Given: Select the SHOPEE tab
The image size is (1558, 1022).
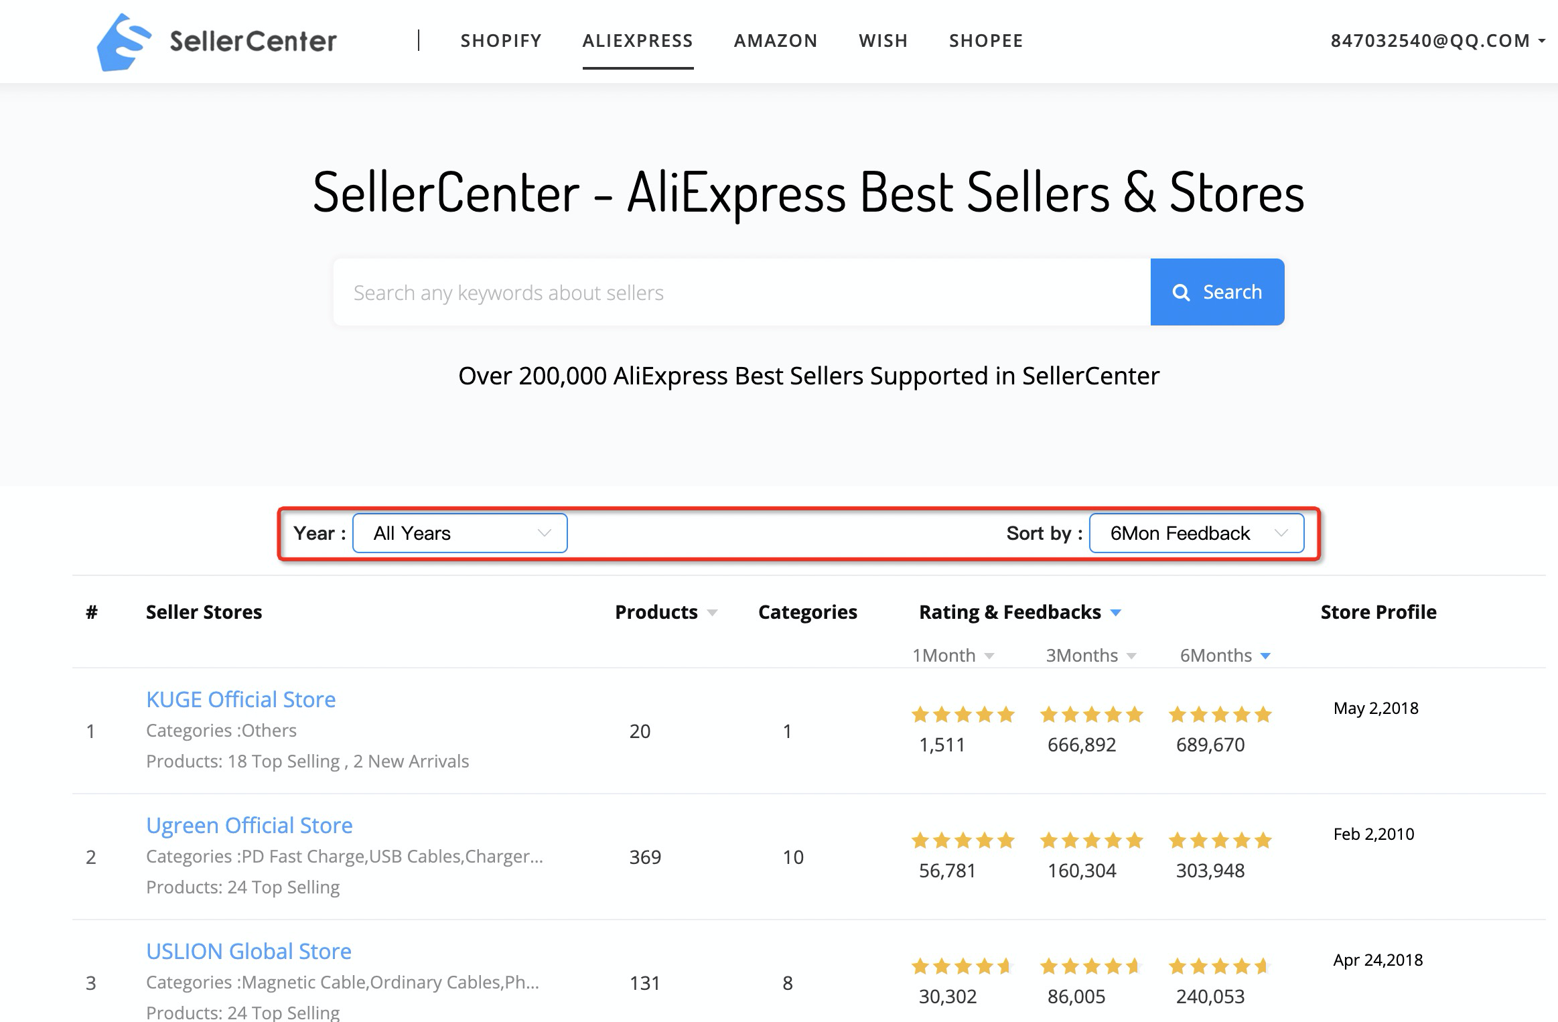Looking at the screenshot, I should click(x=986, y=41).
